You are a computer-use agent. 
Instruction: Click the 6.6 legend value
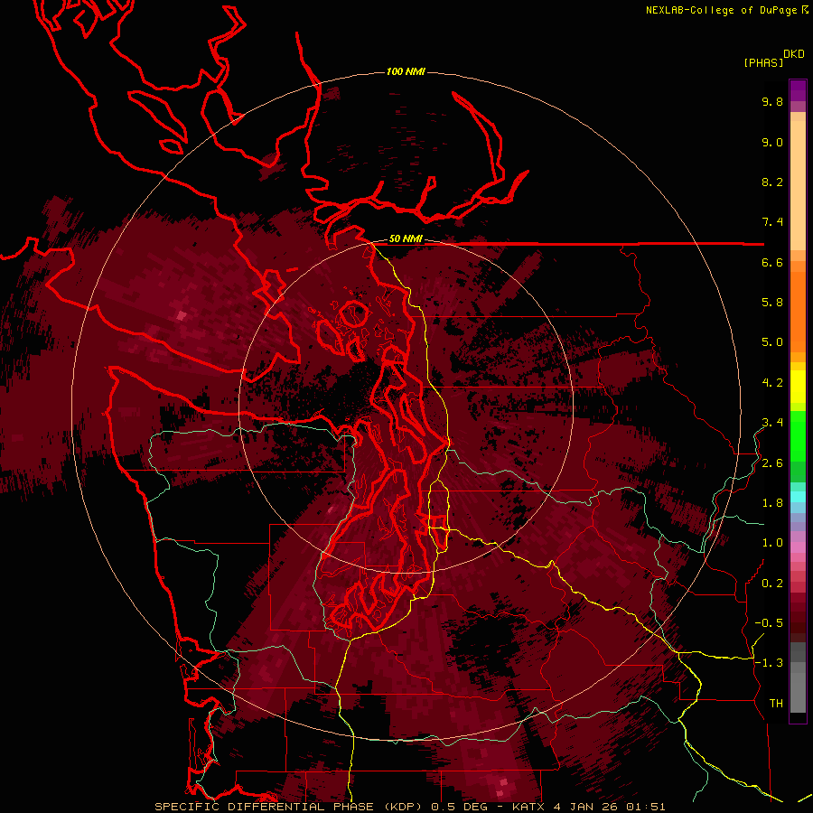(772, 262)
